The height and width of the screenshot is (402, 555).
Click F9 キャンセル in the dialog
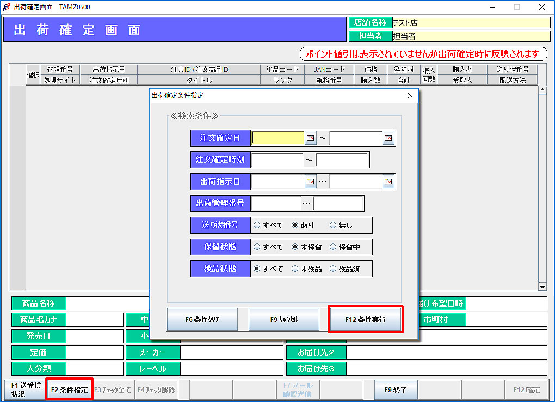coord(283,320)
